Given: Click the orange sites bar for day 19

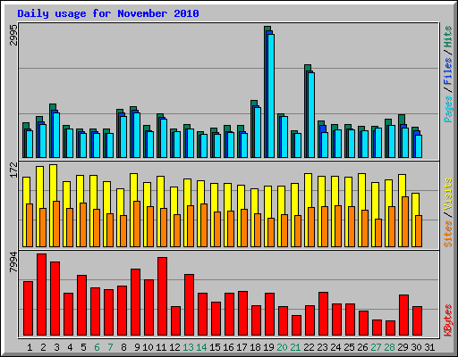Looking at the screenshot, I should pos(271,232).
